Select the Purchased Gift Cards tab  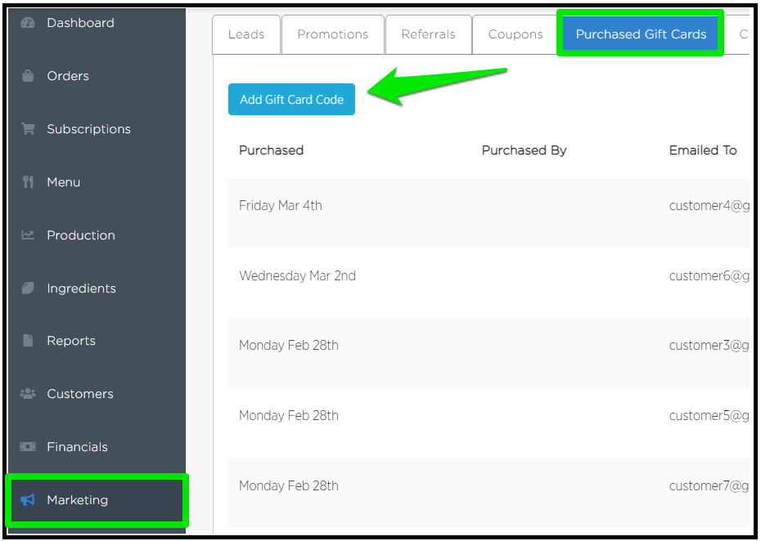641,34
